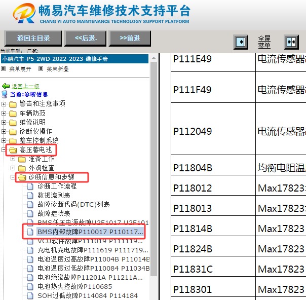Collapse all menus via 菜单折叠

pos(58,69)
